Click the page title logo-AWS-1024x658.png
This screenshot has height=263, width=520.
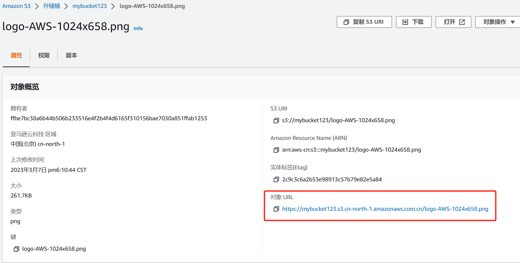[66, 26]
